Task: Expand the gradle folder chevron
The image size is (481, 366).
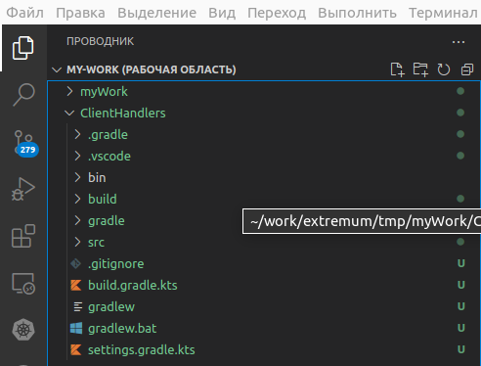Action: (77, 220)
